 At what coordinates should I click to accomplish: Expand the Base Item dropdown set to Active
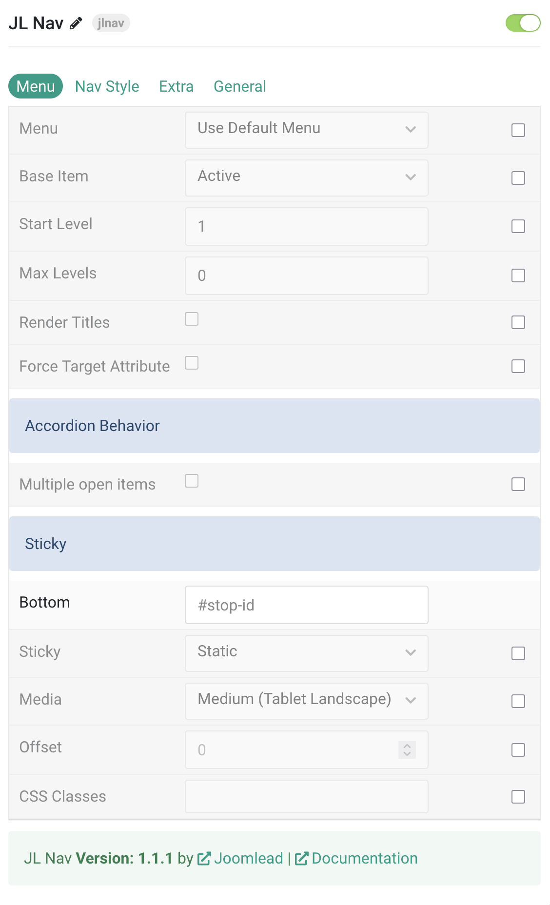307,177
